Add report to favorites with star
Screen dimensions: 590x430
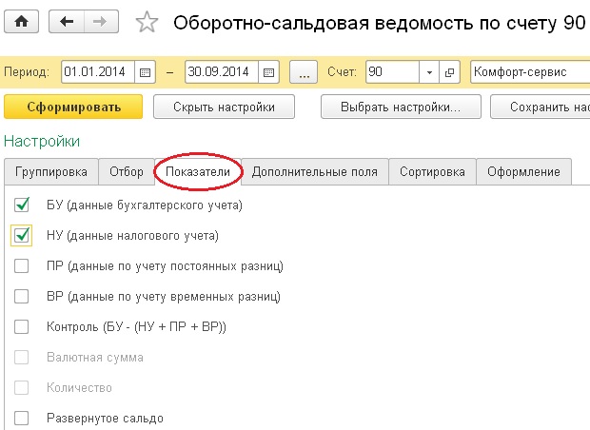click(147, 22)
